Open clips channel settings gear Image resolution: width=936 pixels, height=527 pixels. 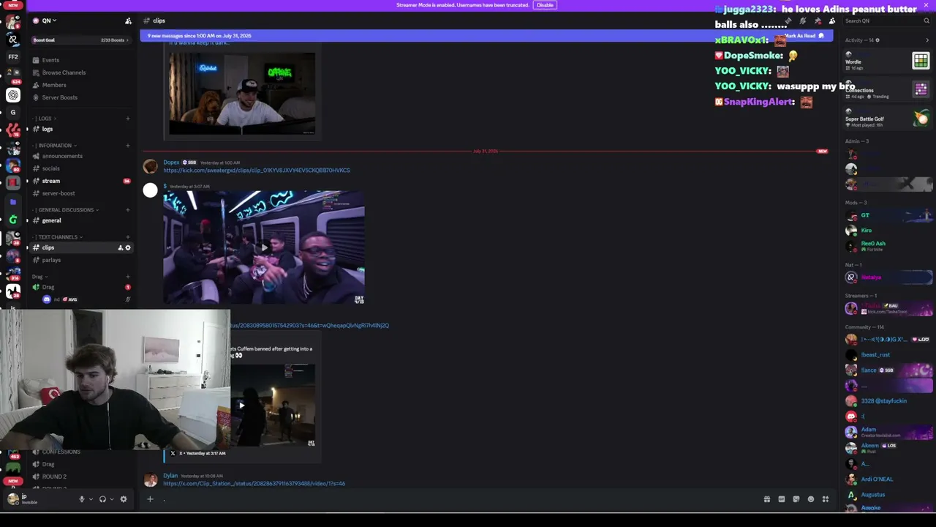(128, 247)
